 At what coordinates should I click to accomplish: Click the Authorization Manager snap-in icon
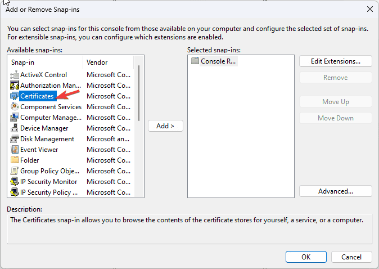(x=15, y=86)
